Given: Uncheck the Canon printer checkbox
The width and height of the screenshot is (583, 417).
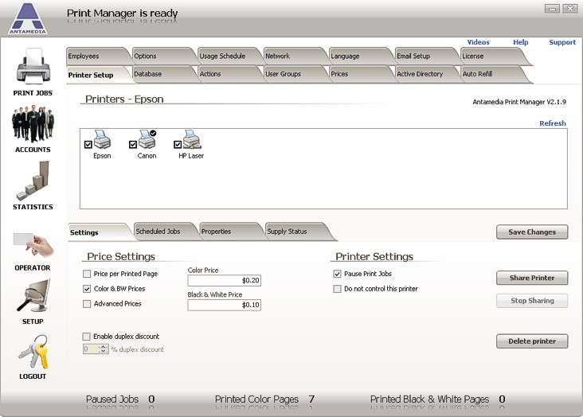Looking at the screenshot, I should click(x=133, y=145).
